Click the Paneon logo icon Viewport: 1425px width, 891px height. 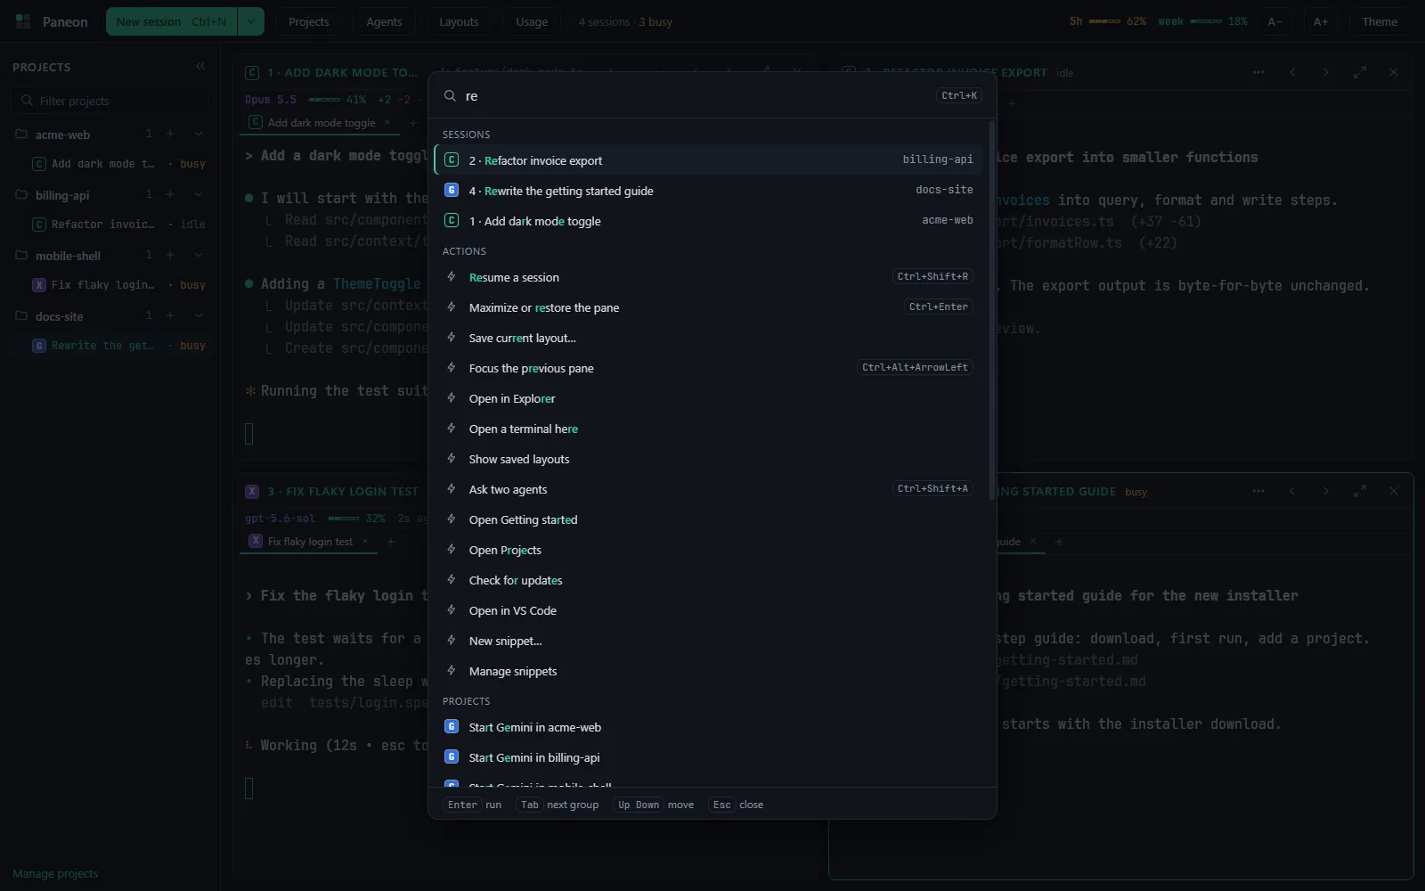[23, 21]
